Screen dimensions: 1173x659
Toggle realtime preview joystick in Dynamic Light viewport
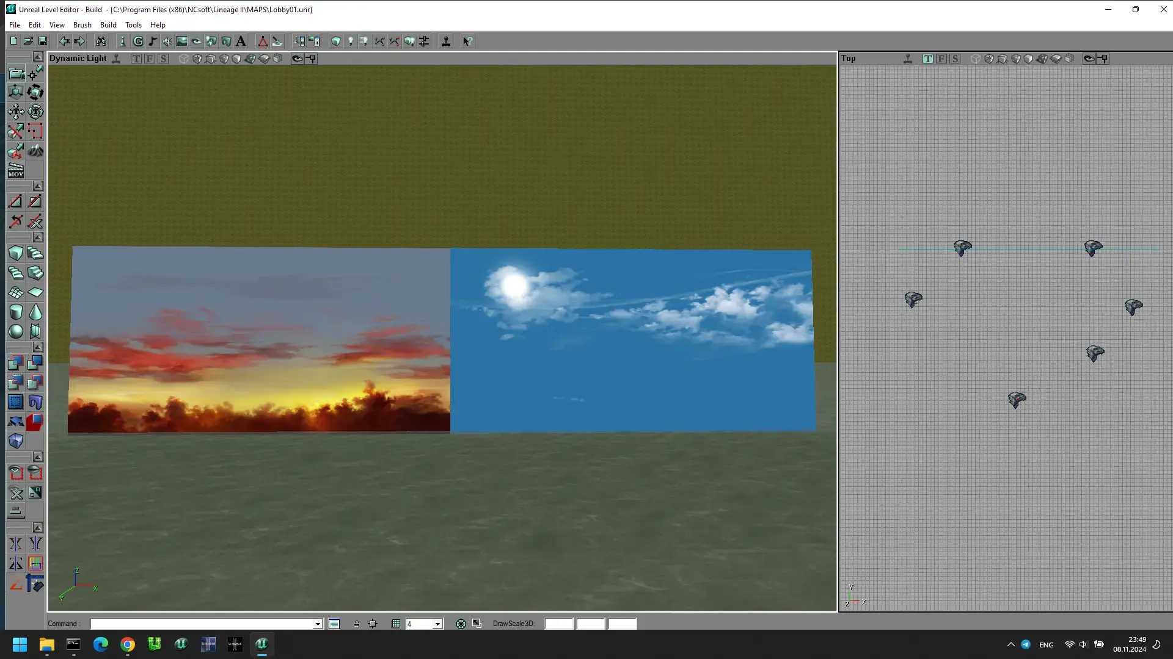point(117,59)
